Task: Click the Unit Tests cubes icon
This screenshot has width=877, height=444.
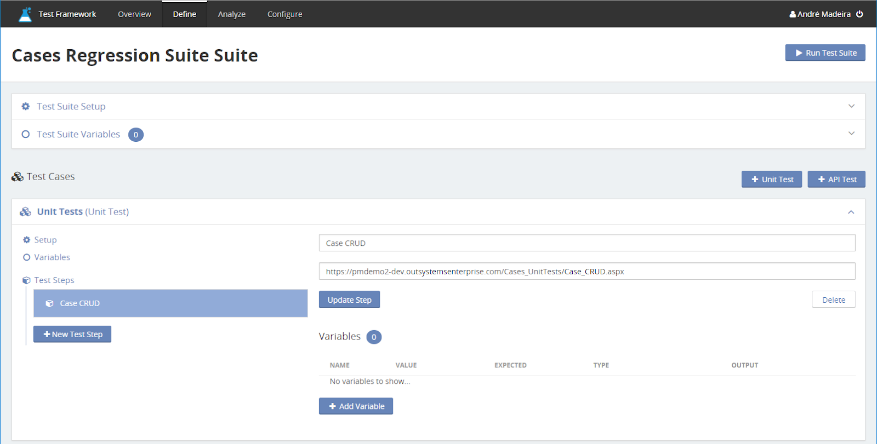Action: 26,212
